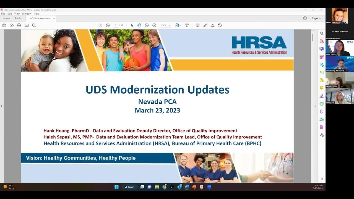Open PowerPoint from the taskbar
The image size is (354, 199).
point(194,187)
